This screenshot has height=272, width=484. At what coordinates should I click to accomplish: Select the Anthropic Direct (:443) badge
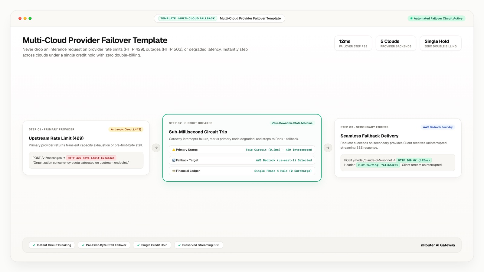click(x=126, y=129)
